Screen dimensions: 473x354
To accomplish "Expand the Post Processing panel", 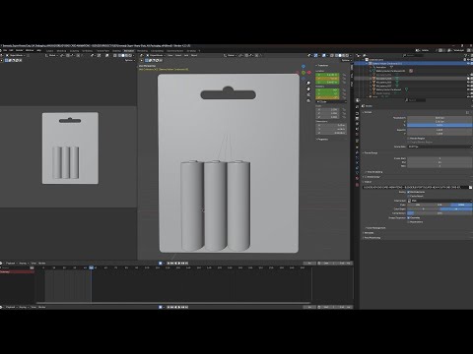I will 372,237.
